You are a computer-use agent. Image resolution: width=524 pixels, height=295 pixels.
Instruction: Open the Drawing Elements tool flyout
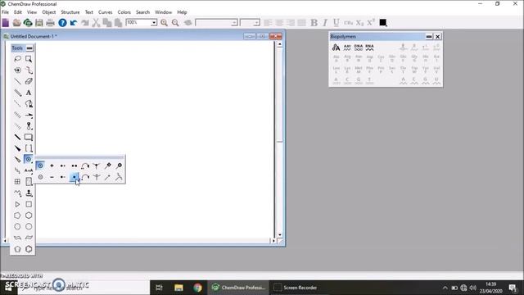[29, 137]
